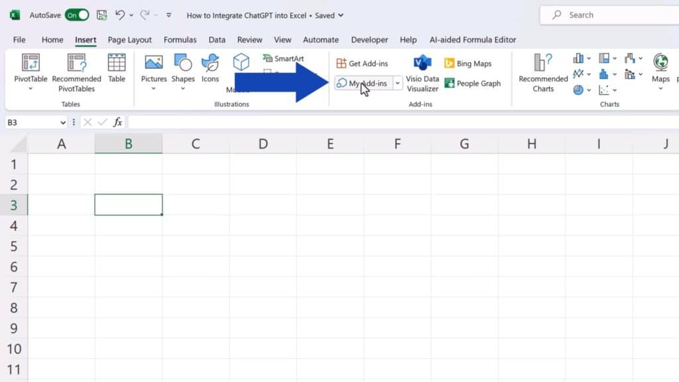679x382 pixels.
Task: Insert Waterfall or Stock chart icon
Action: pos(630,58)
